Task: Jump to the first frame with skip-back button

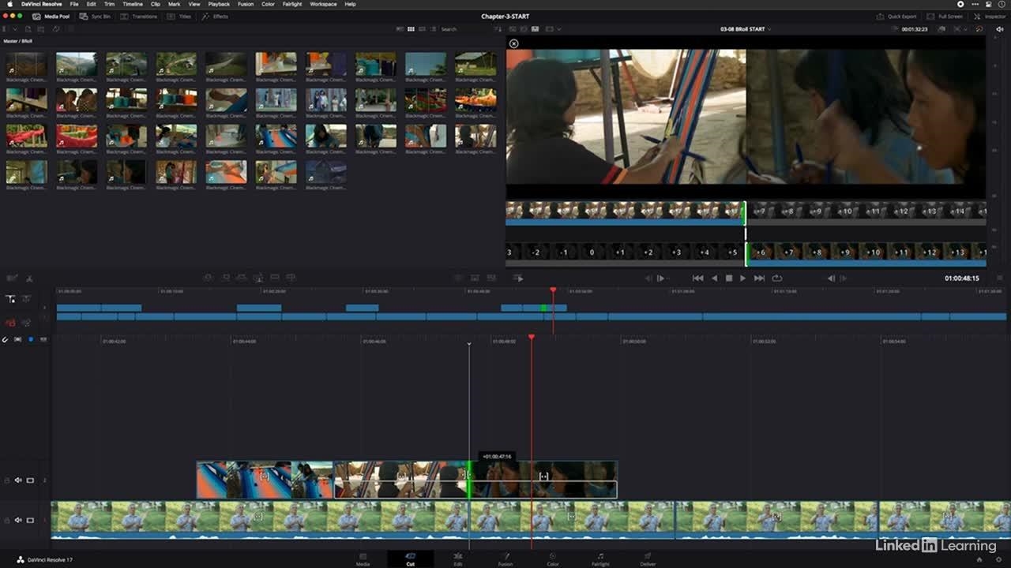Action: [x=697, y=278]
